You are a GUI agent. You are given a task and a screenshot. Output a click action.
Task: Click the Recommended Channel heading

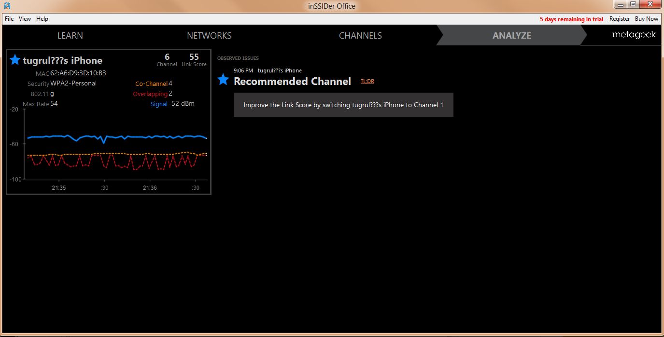click(x=292, y=81)
